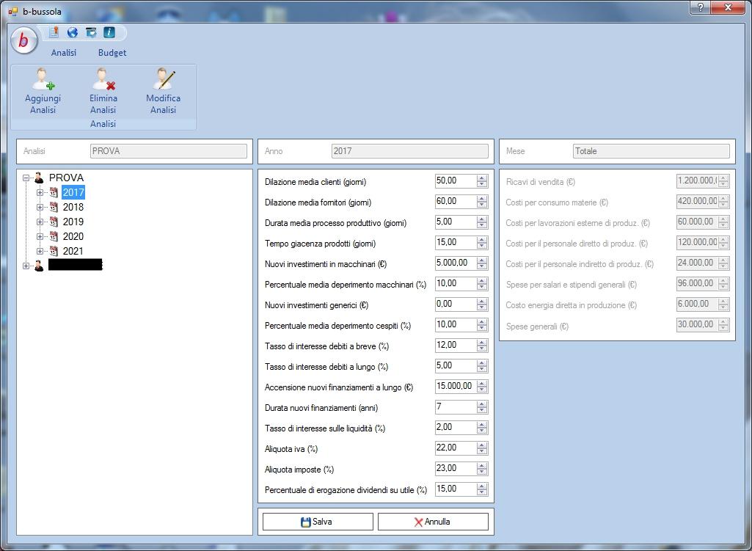Click Tasso di interesse sulle liquidità field
The height and width of the screenshot is (551, 752).
456,427
